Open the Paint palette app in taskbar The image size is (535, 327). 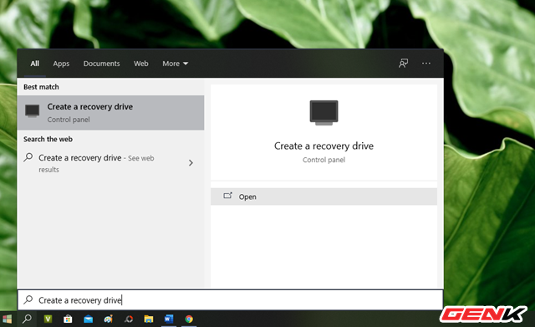pos(108,319)
